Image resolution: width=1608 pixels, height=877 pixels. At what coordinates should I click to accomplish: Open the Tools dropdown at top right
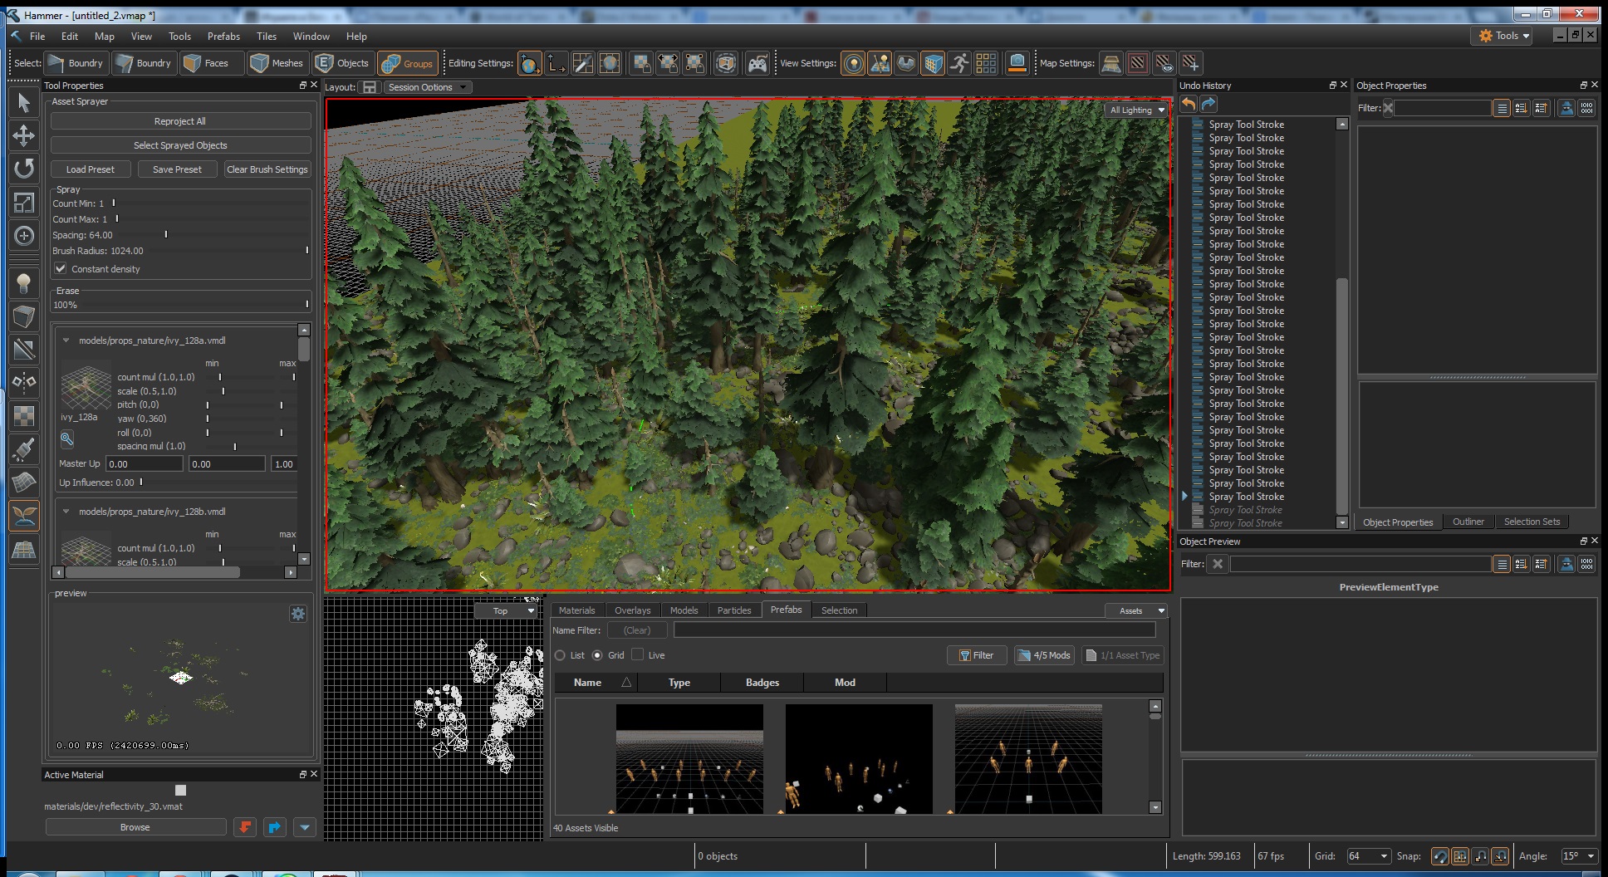point(1503,36)
